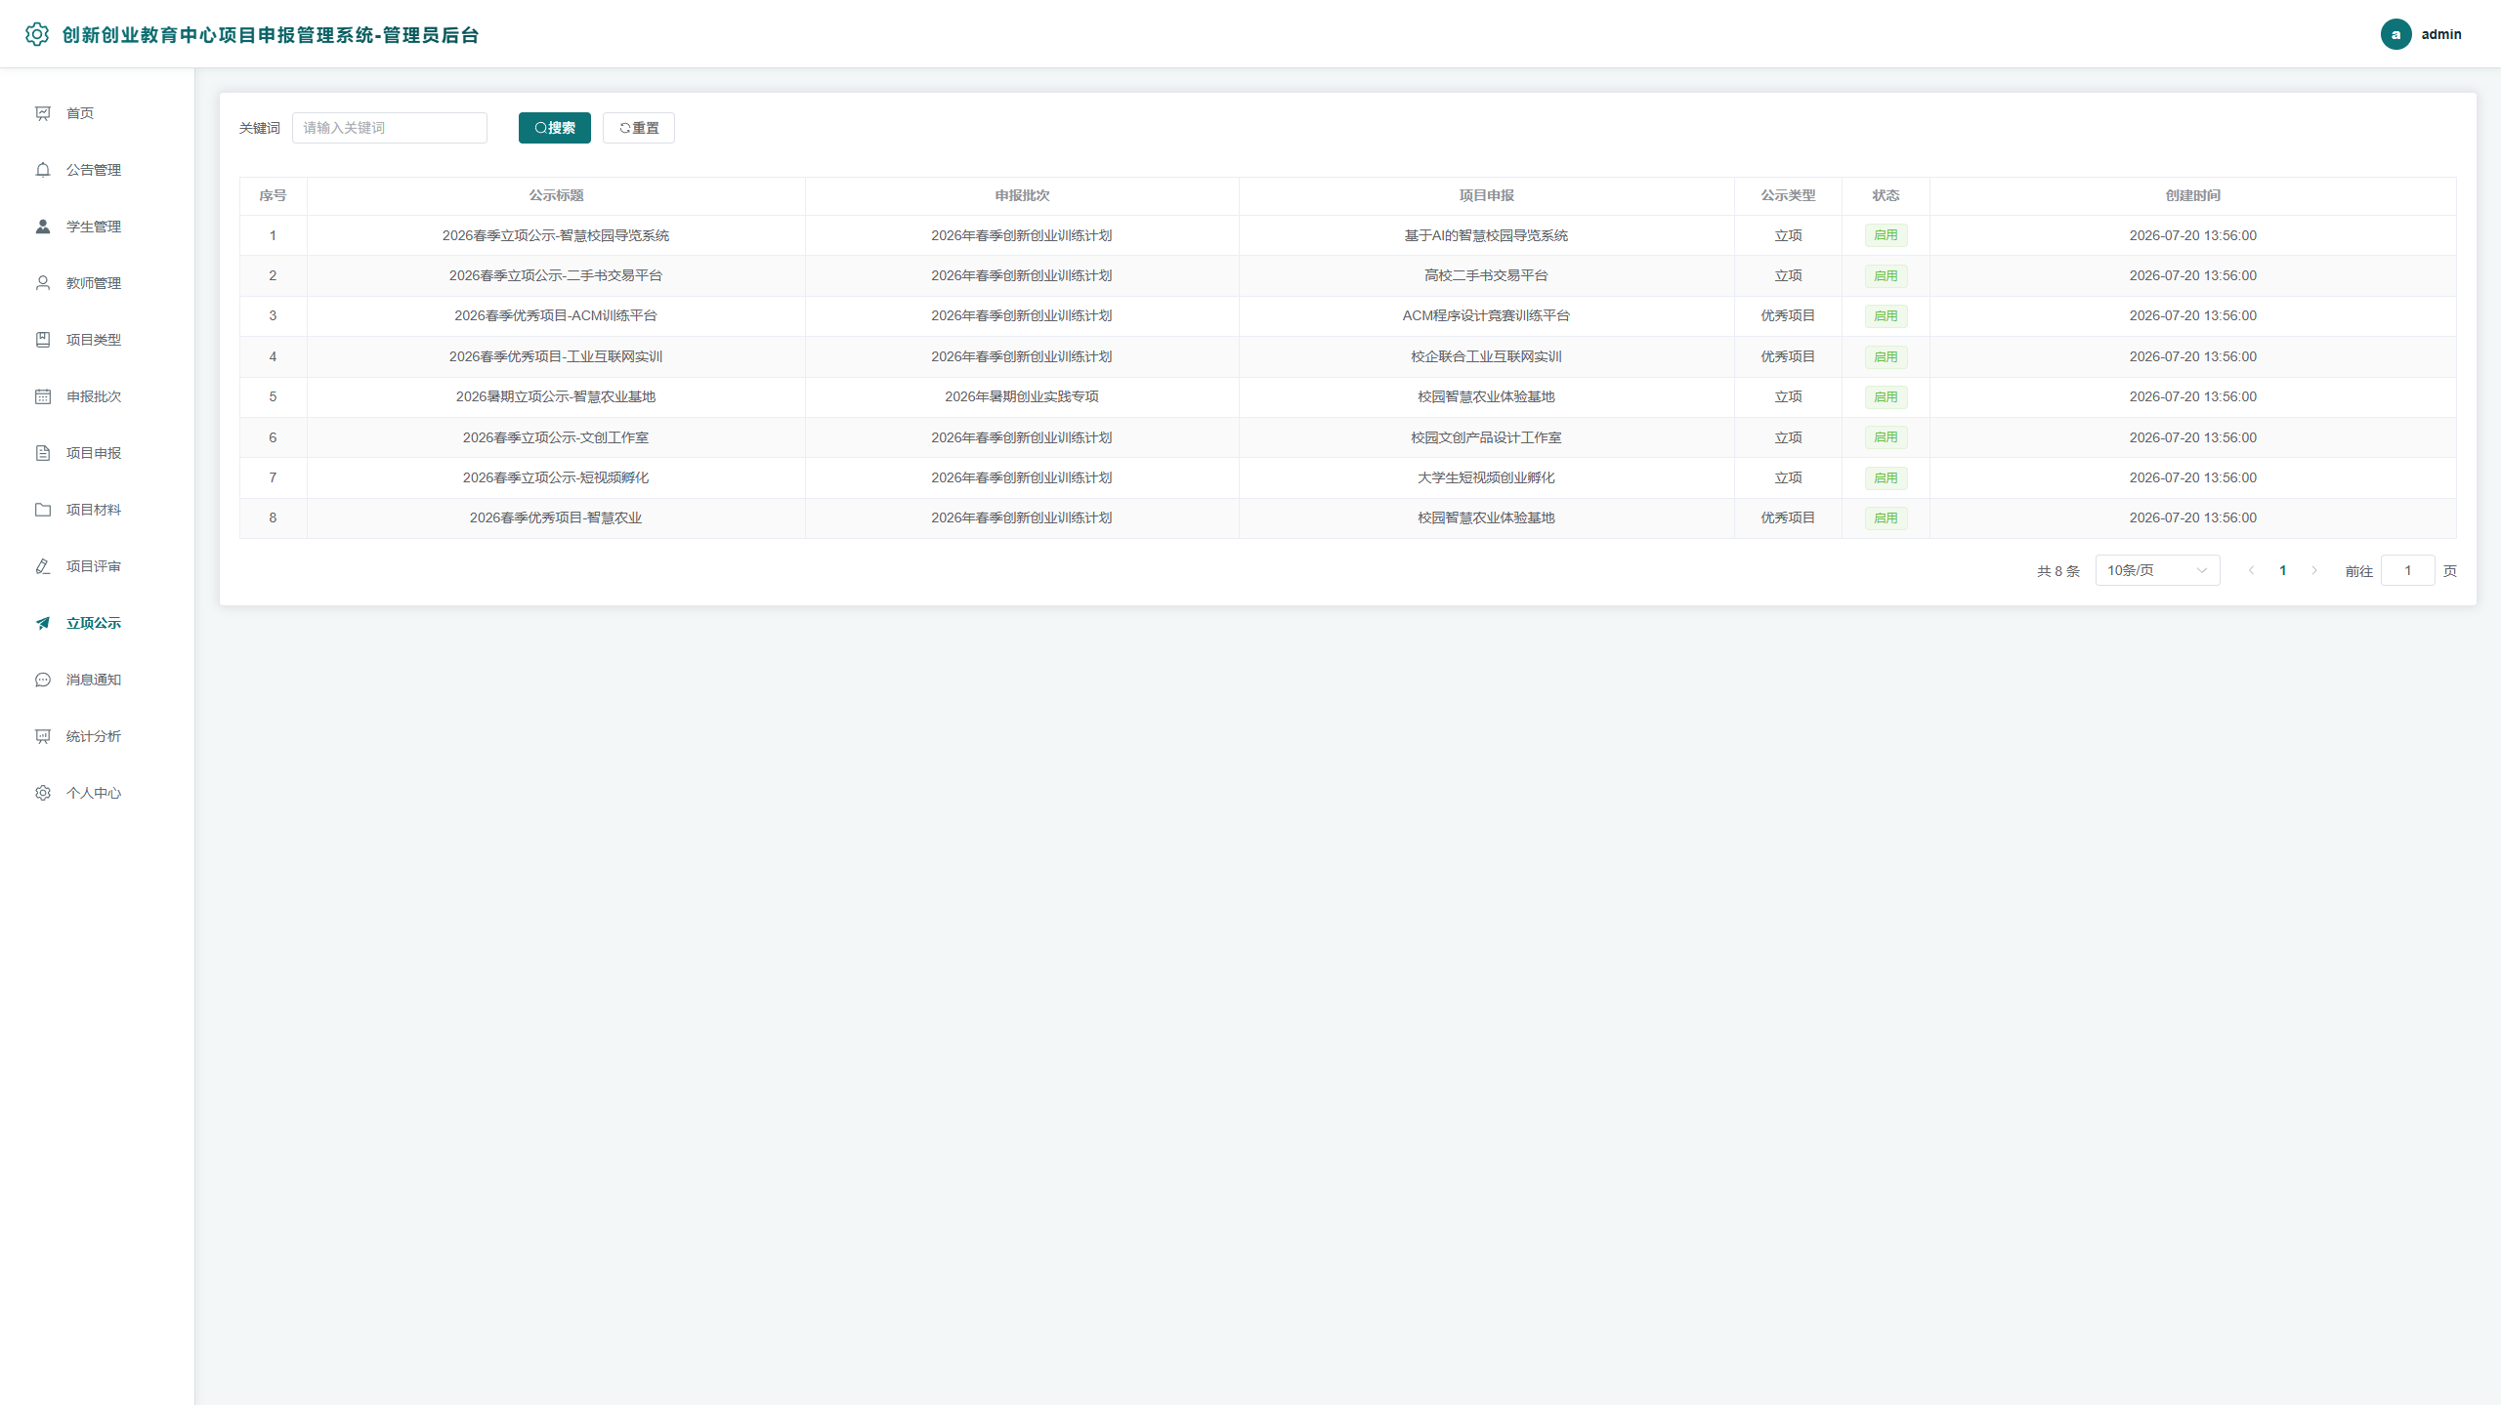Click the 学生管理 user icon
The height and width of the screenshot is (1405, 2501).
click(x=43, y=227)
